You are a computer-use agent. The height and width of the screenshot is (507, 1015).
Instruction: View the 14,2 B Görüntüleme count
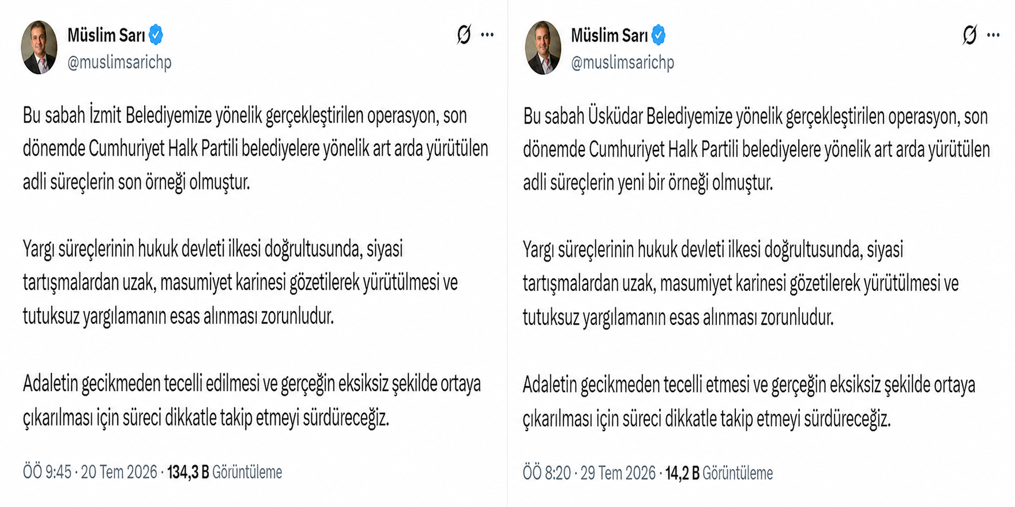click(x=719, y=473)
